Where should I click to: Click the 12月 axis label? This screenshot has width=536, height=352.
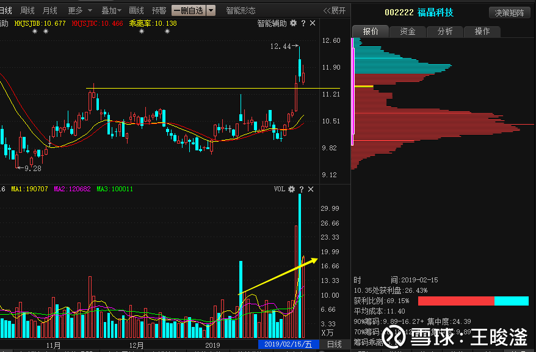pos(136,345)
